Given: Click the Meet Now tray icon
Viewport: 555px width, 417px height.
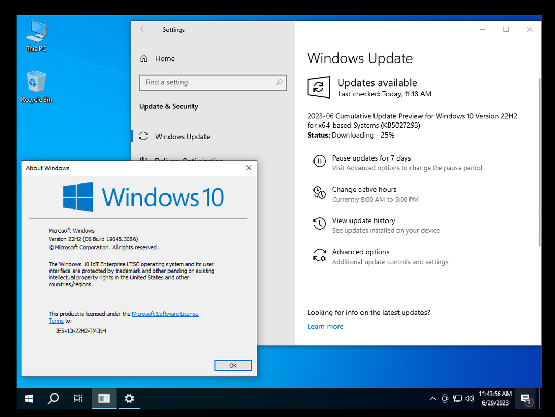Looking at the screenshot, I should (x=445, y=399).
